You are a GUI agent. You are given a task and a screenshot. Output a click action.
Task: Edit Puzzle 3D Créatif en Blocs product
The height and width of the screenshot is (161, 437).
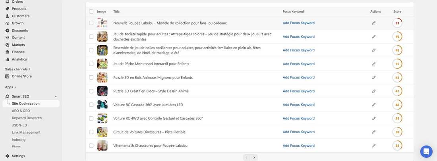pos(374,91)
